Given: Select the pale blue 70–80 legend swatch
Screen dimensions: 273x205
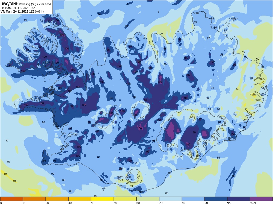Looking at the screenshot, I should point(170,199).
